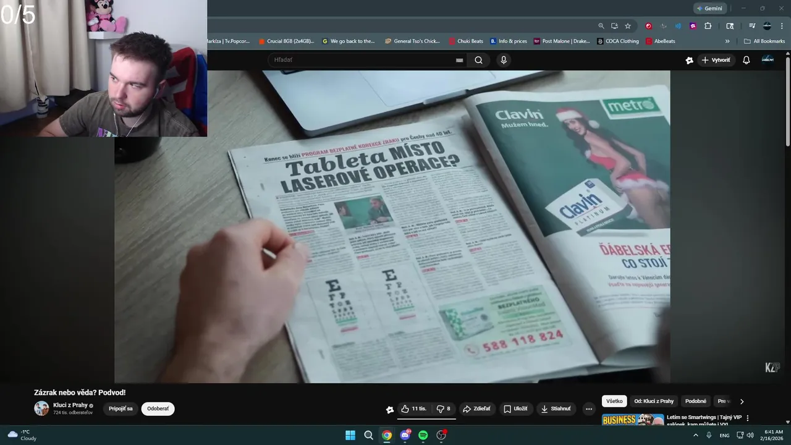The width and height of the screenshot is (791, 445).
Task: Open the Chrome three-dot menu
Action: [x=782, y=26]
